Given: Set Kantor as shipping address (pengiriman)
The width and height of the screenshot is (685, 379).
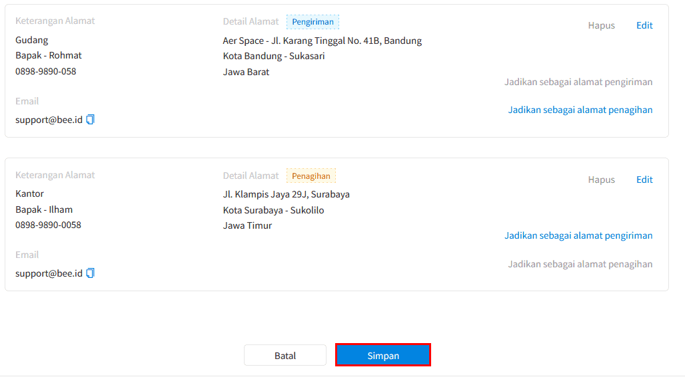Looking at the screenshot, I should point(578,235).
